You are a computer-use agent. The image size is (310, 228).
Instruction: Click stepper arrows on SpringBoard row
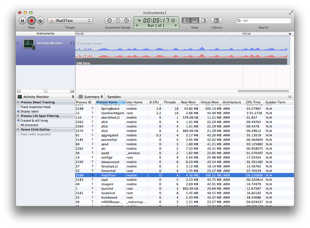[x=92, y=108]
